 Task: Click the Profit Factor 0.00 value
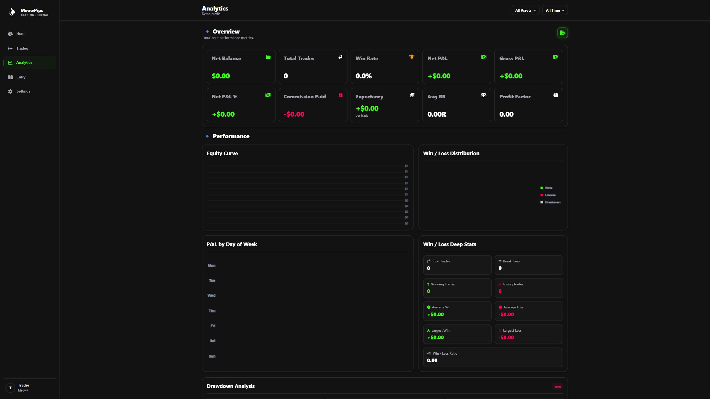pyautogui.click(x=506, y=114)
